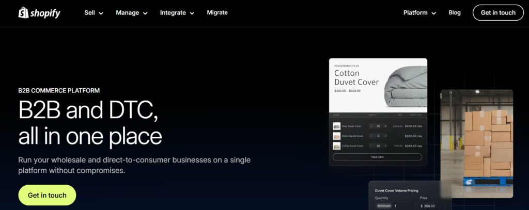Click the $ 300.00 price input field
This screenshot has height=210, width=529.
pos(433,206)
